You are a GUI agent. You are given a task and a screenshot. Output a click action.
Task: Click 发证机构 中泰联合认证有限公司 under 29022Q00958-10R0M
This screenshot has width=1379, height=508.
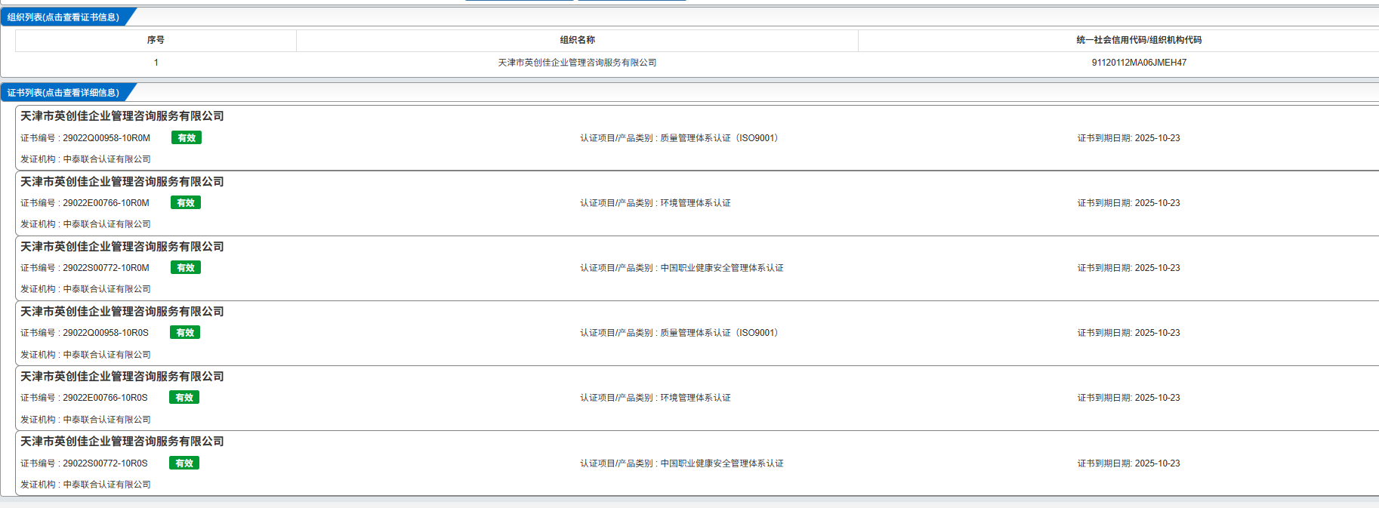click(85, 159)
